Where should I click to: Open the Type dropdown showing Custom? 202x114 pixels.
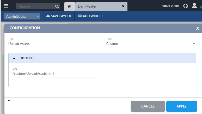click(151, 44)
